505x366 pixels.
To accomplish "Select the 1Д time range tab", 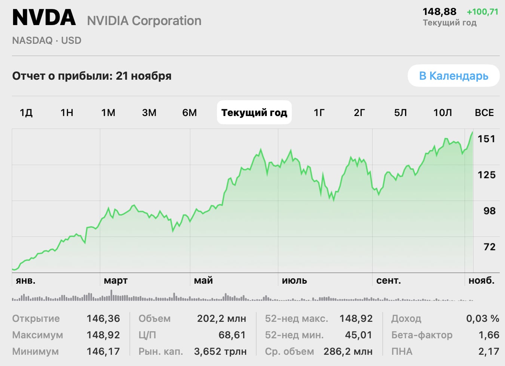I will coord(26,113).
